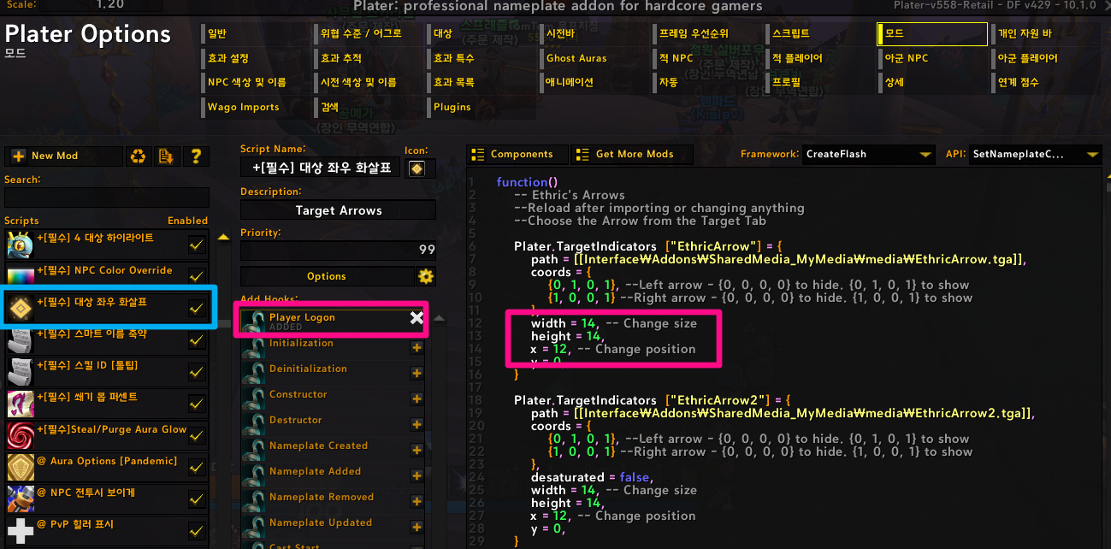Open the Ghost Auras tab
1111x549 pixels.
[x=596, y=58]
